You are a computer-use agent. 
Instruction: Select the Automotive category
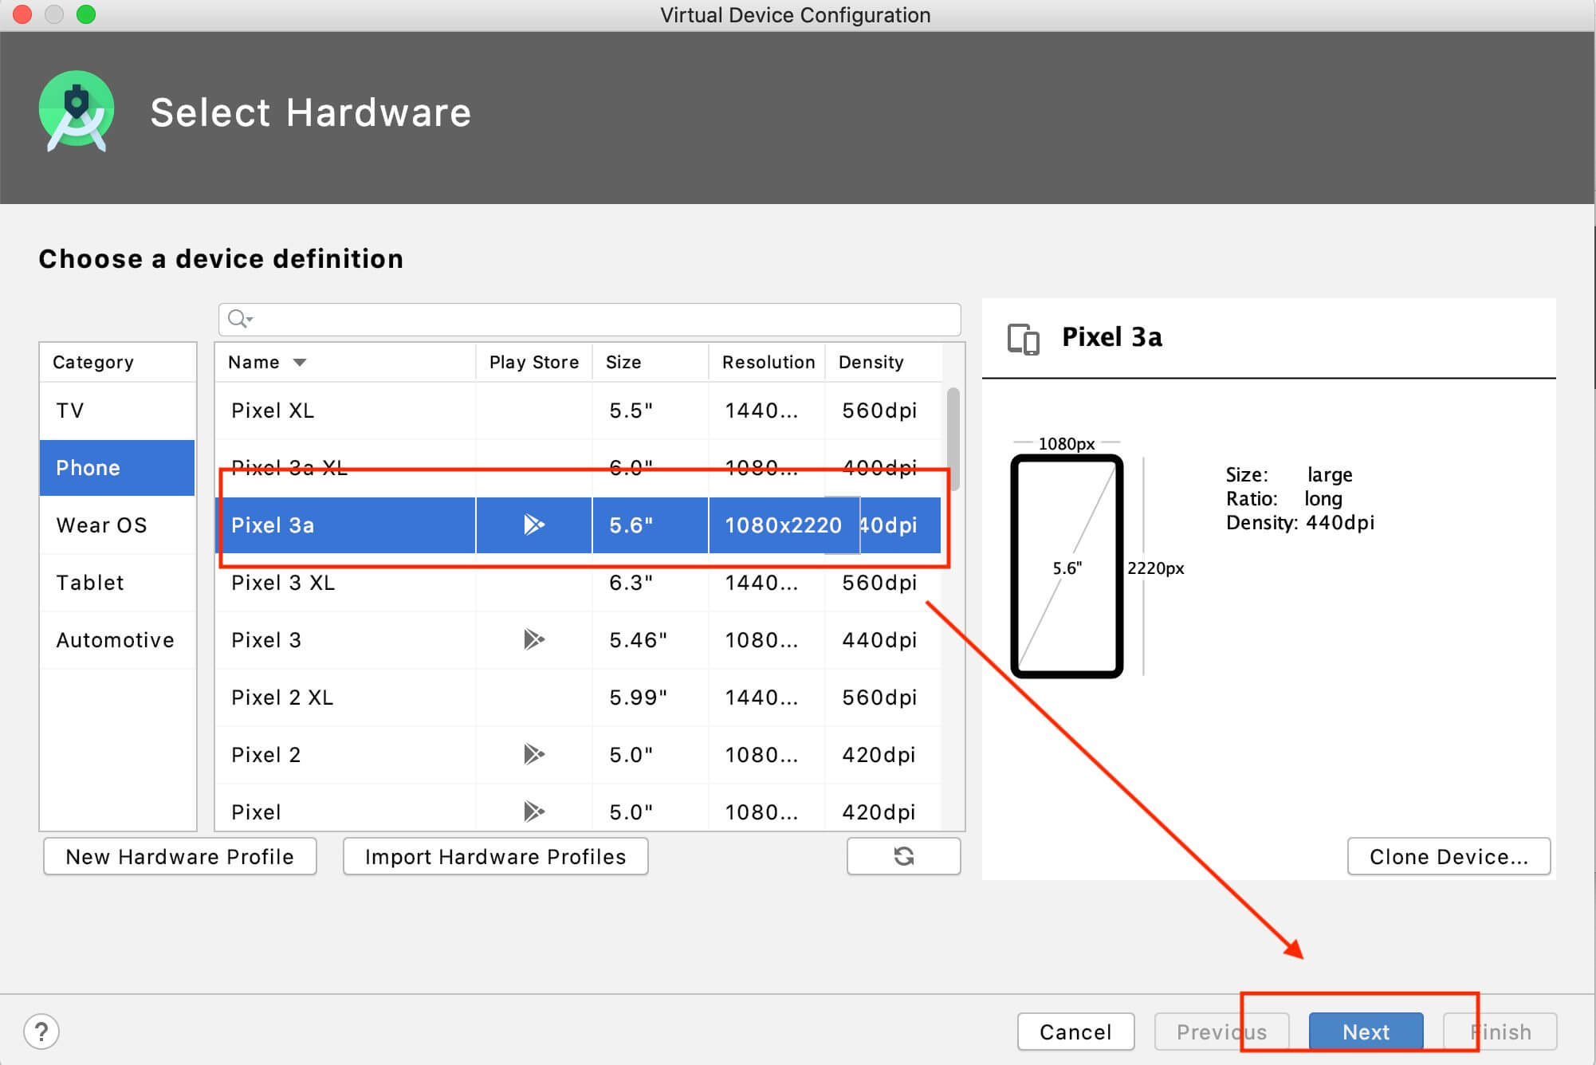pos(115,639)
